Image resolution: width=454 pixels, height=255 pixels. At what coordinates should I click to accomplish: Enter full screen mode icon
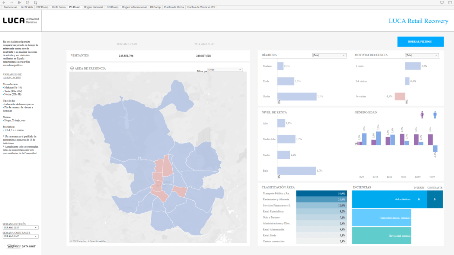click(450, 2)
